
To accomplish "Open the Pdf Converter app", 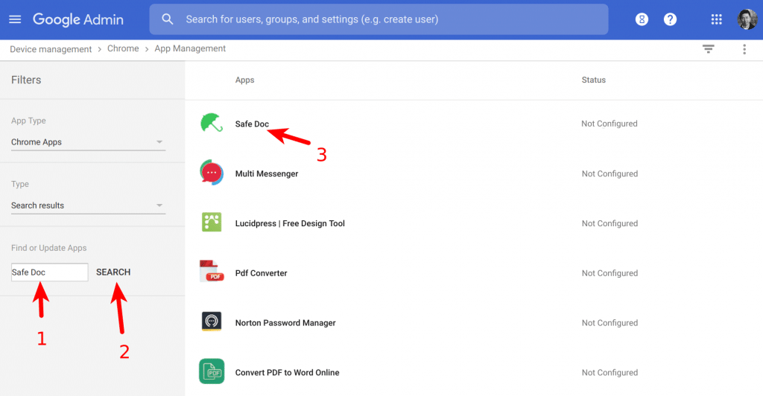I will point(262,273).
